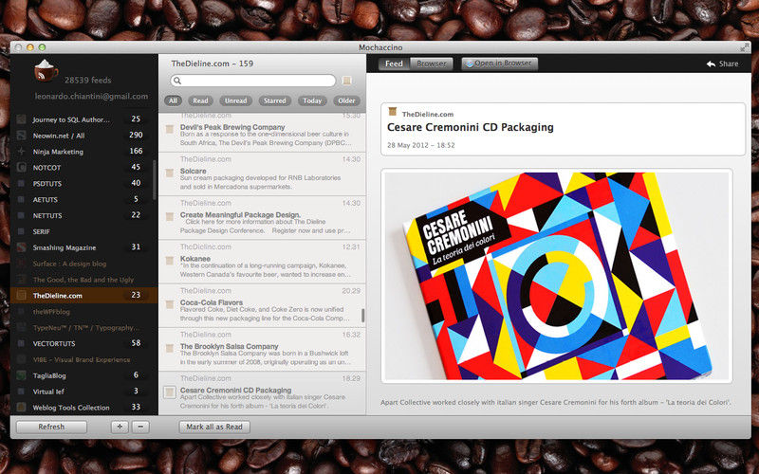
Task: Click the fullscreen arrows in title bar
Action: point(745,47)
